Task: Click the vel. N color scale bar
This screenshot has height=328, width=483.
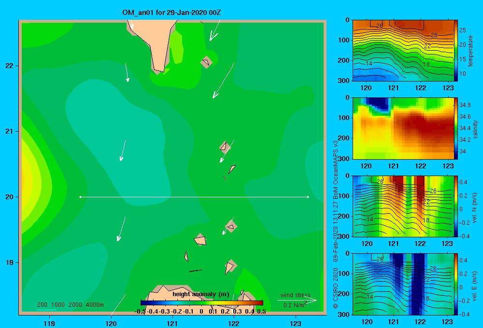Action: coord(456,206)
